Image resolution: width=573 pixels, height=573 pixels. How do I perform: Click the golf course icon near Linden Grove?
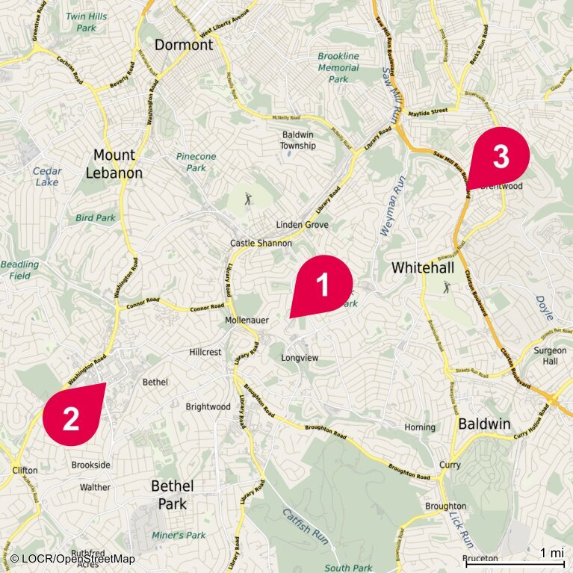(x=249, y=199)
